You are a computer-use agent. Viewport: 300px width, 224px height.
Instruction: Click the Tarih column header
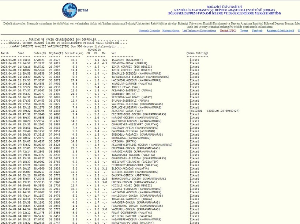[x=5, y=53]
